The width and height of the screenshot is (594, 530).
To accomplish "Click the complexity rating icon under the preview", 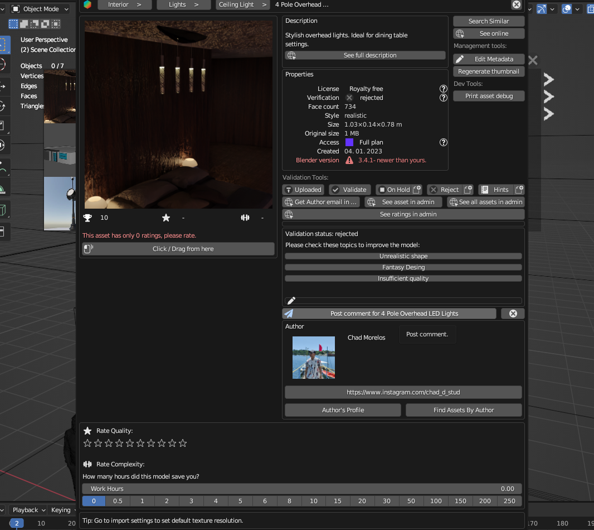I will tap(245, 218).
